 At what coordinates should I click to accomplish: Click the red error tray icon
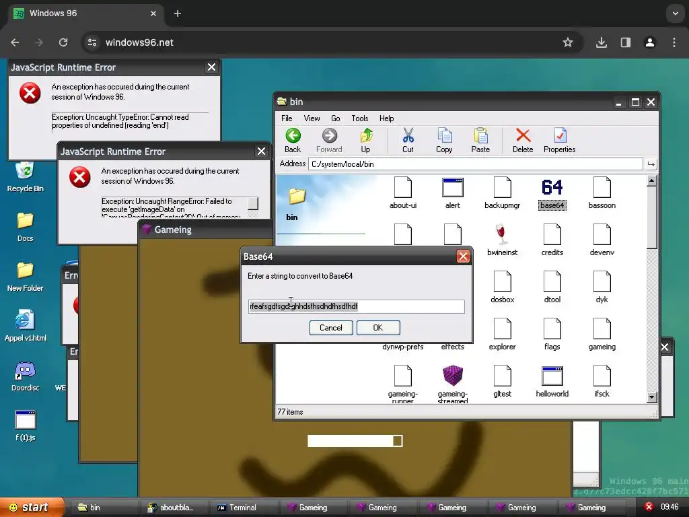click(649, 507)
